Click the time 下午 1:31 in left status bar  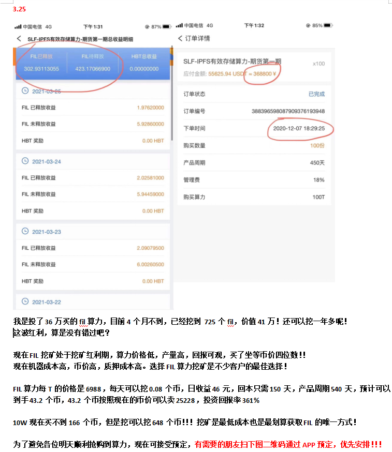pos(93,27)
